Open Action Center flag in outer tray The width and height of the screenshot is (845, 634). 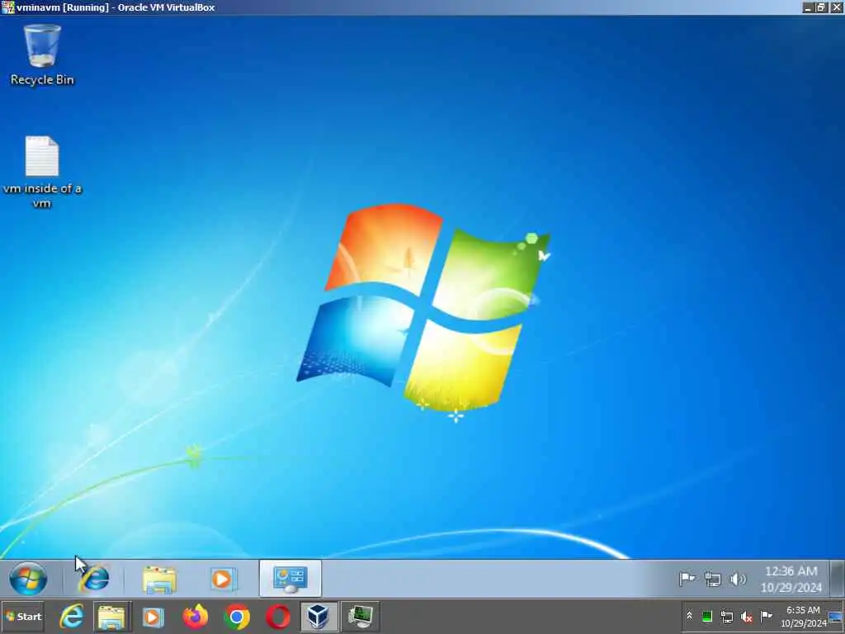point(766,616)
